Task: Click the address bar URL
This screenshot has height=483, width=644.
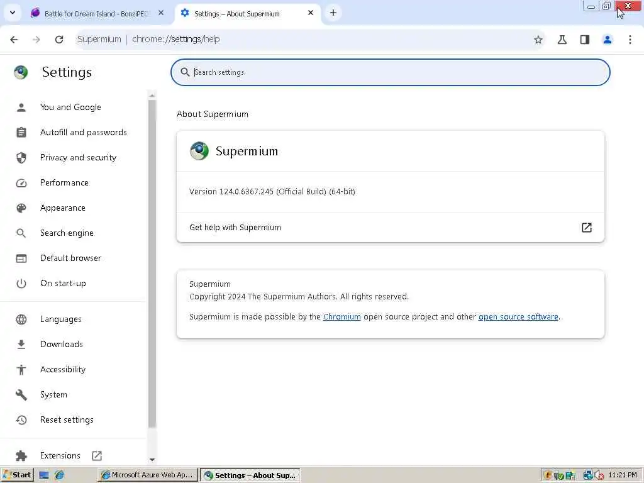Action: (176, 40)
